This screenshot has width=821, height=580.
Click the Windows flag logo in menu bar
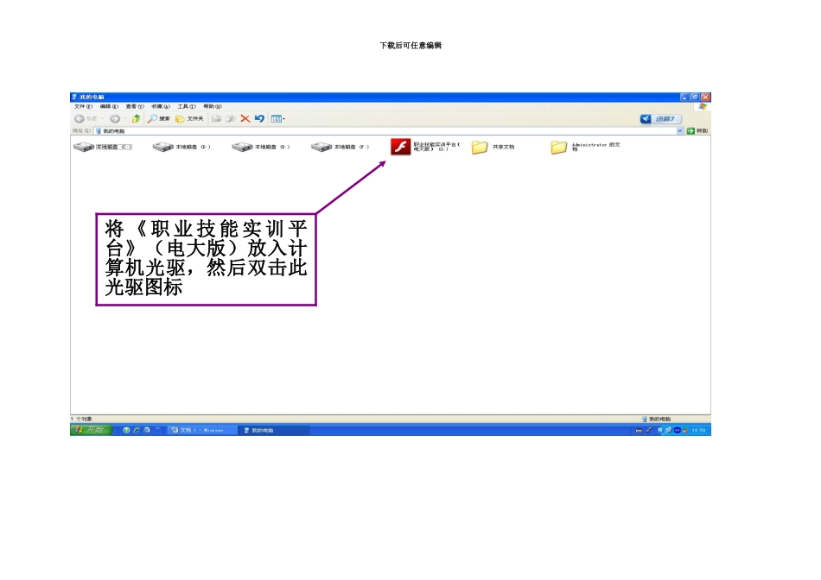pos(702,106)
